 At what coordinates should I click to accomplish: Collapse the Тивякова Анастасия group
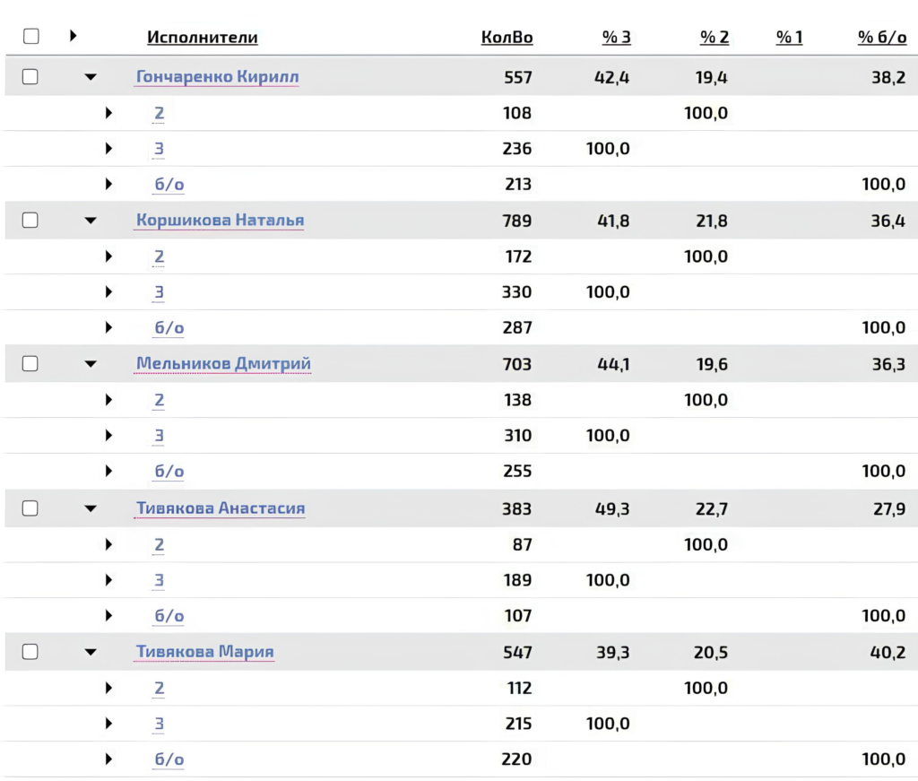(x=90, y=508)
